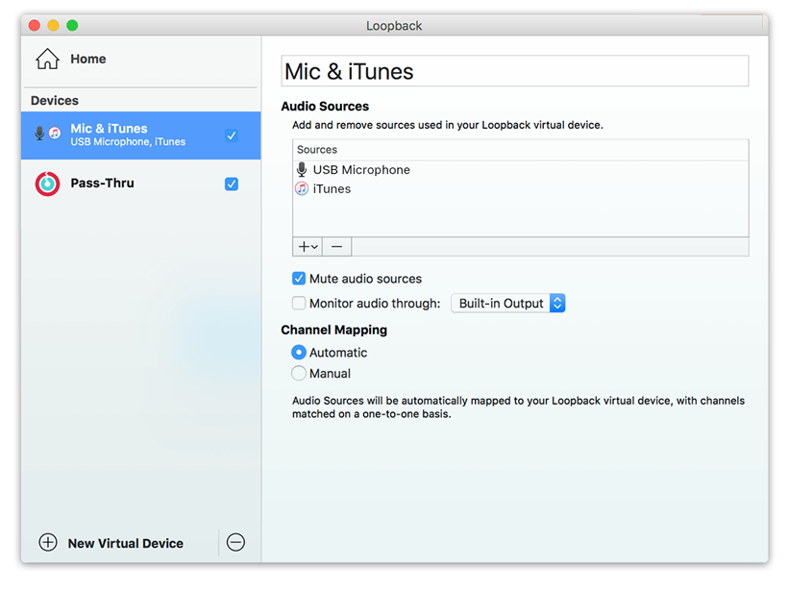This screenshot has height=591, width=788.
Task: Select the Pass-Thru device in sidebar
Action: point(140,184)
